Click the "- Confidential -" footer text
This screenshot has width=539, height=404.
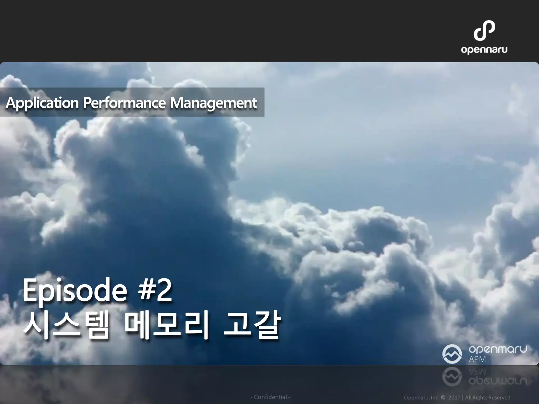click(270, 397)
